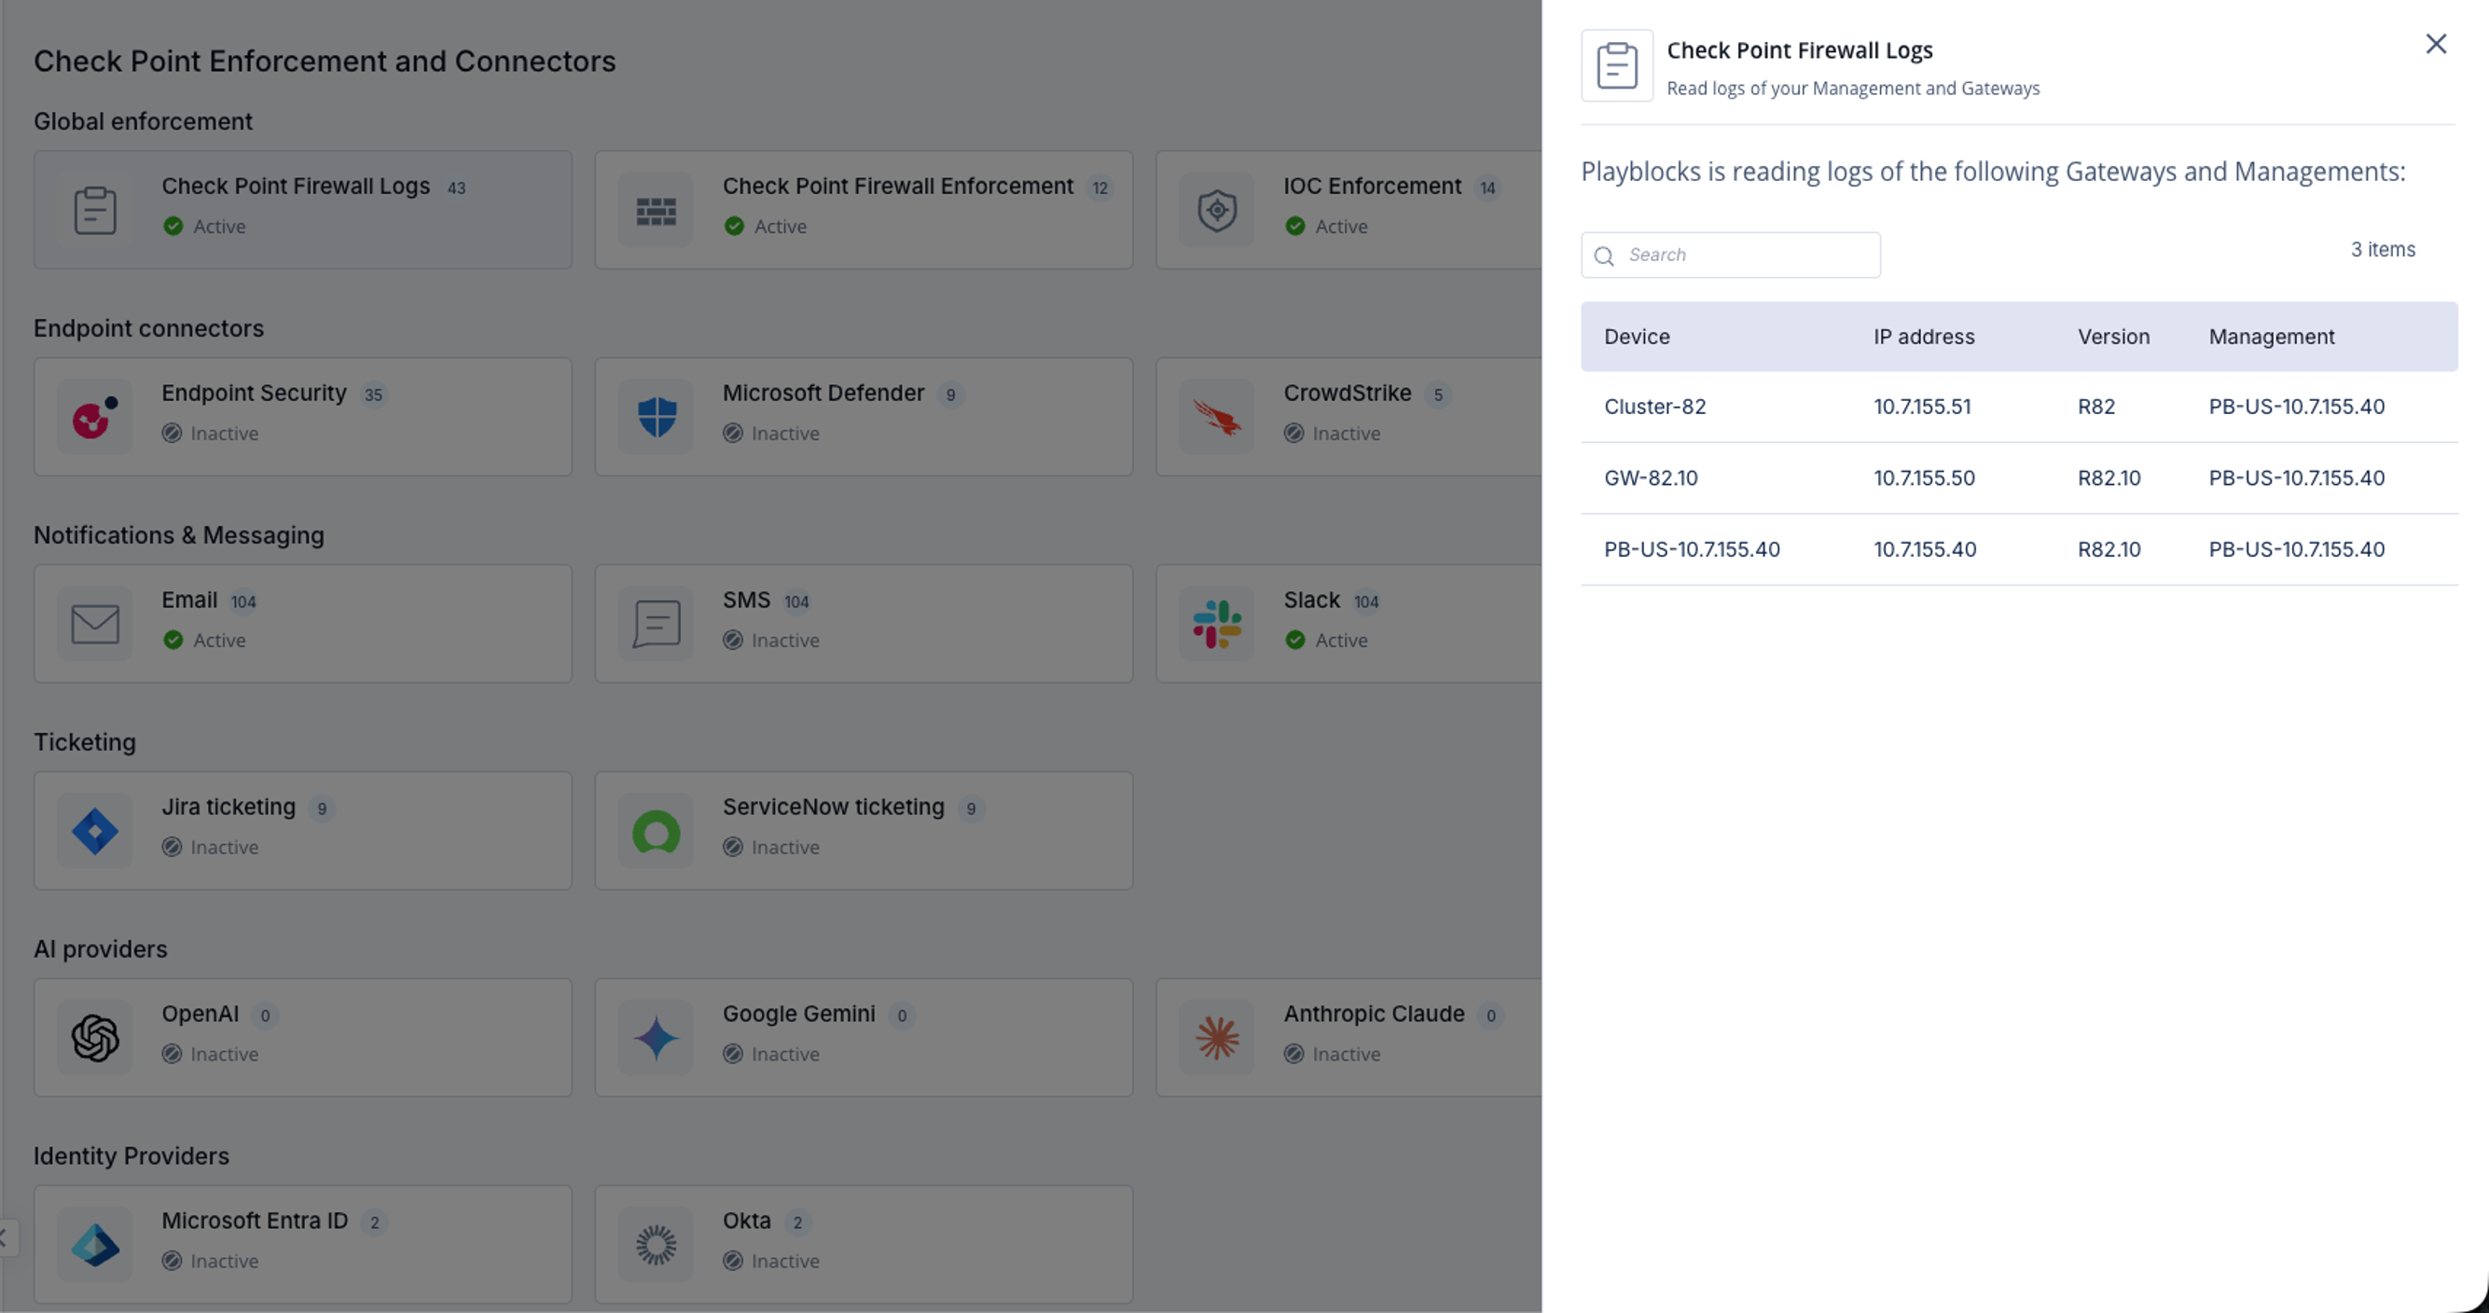Click the Inactive status icon on Okta
2489x1313 pixels.
pyautogui.click(x=732, y=1261)
